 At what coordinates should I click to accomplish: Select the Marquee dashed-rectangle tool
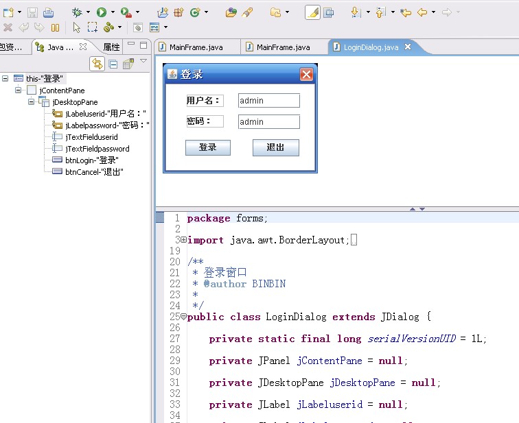pyautogui.click(x=92, y=27)
